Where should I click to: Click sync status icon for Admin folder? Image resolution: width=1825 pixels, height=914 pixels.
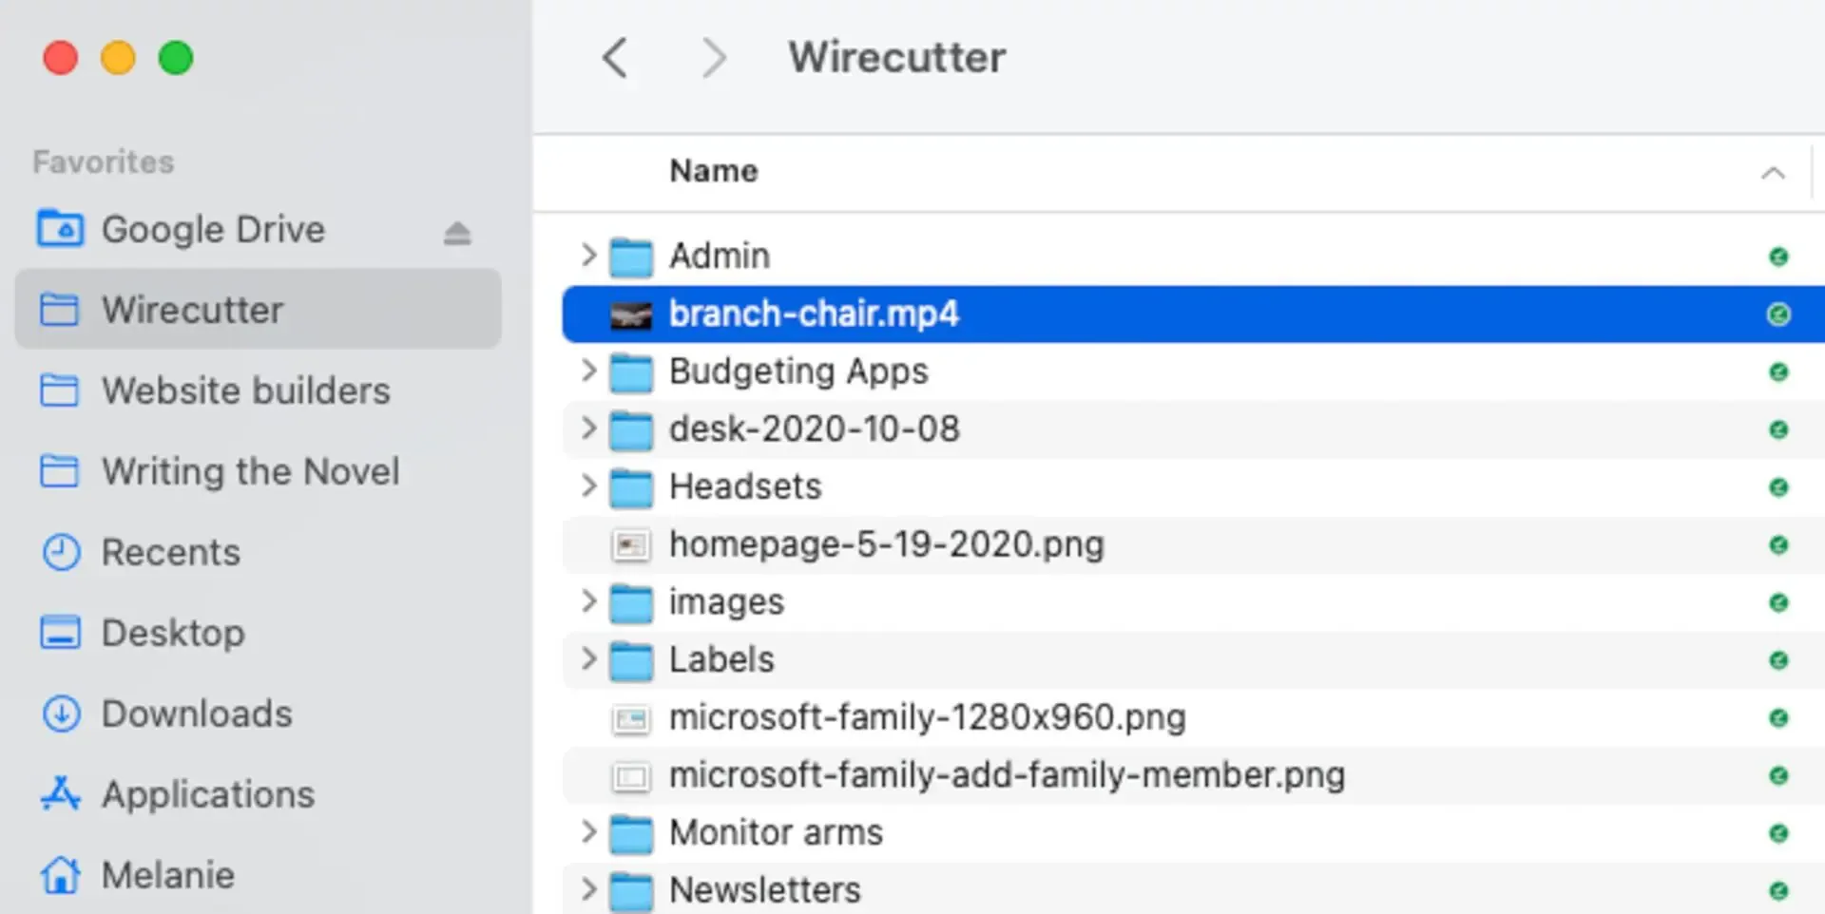(1777, 257)
